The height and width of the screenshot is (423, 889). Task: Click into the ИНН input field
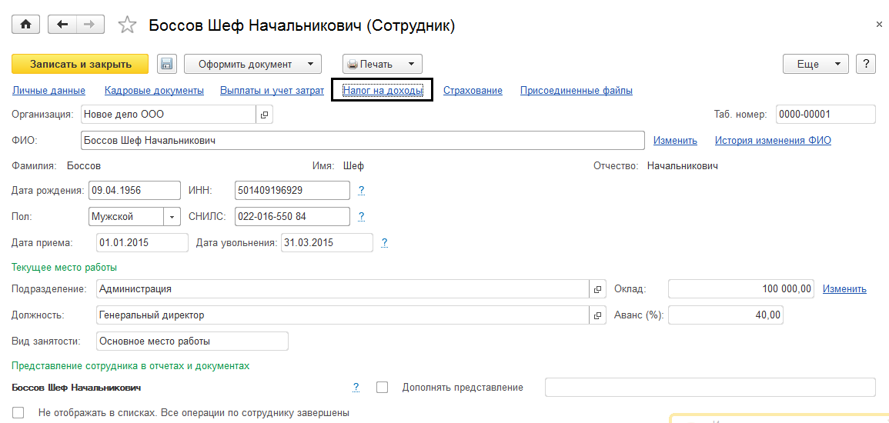291,190
